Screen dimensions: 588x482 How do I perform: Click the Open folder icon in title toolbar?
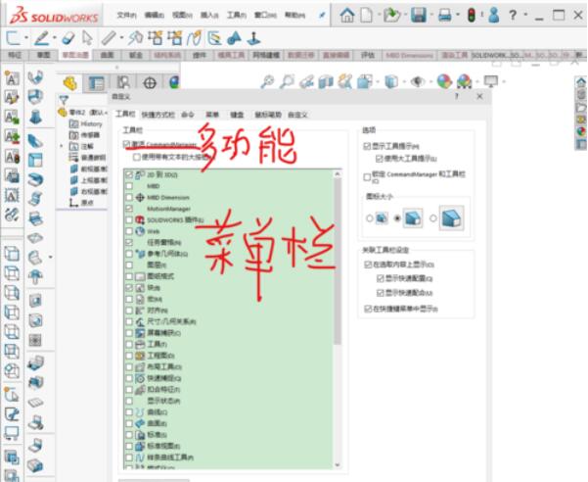click(x=392, y=16)
